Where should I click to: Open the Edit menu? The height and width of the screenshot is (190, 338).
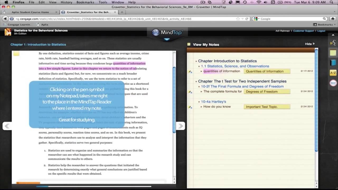click(41, 2)
